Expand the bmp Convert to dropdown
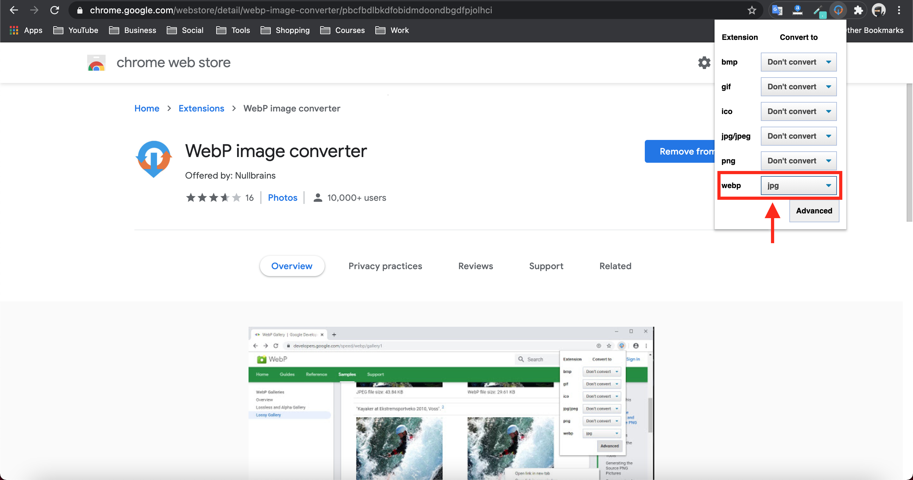The height and width of the screenshot is (480, 913). pos(798,62)
